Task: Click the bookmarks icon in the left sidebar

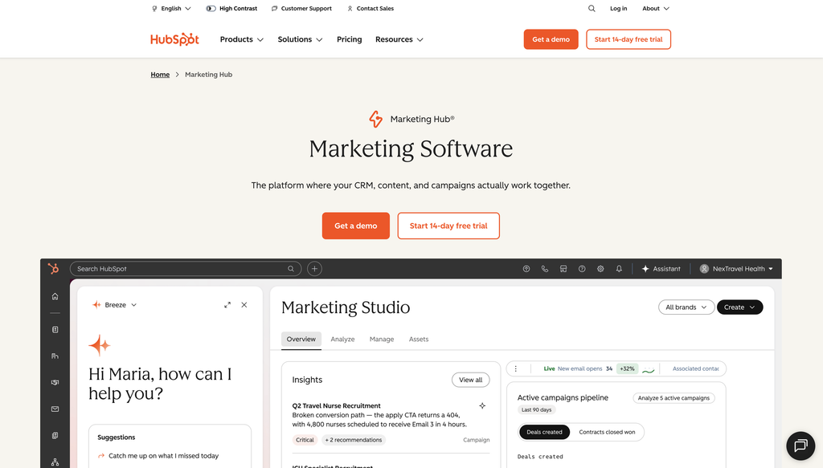Action: (55, 330)
